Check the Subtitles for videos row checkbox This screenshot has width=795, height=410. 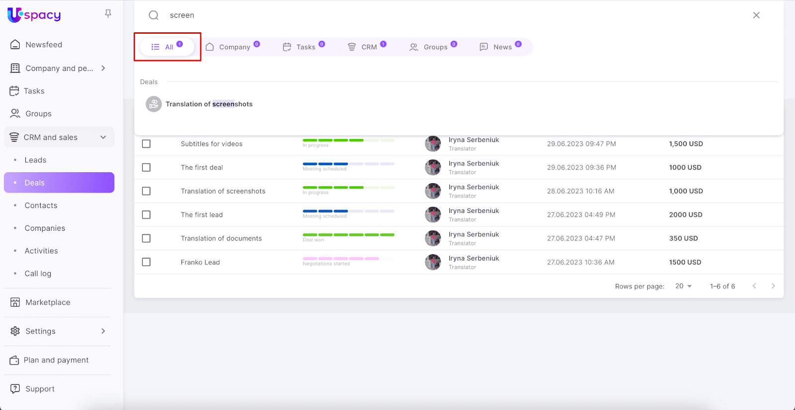[x=146, y=144]
